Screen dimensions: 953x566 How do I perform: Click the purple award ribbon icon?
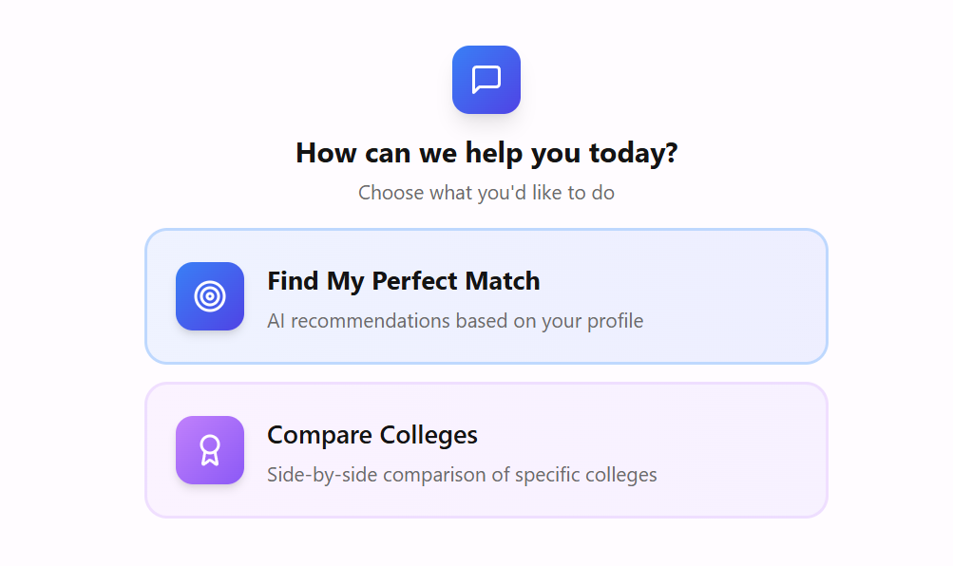[x=210, y=450]
